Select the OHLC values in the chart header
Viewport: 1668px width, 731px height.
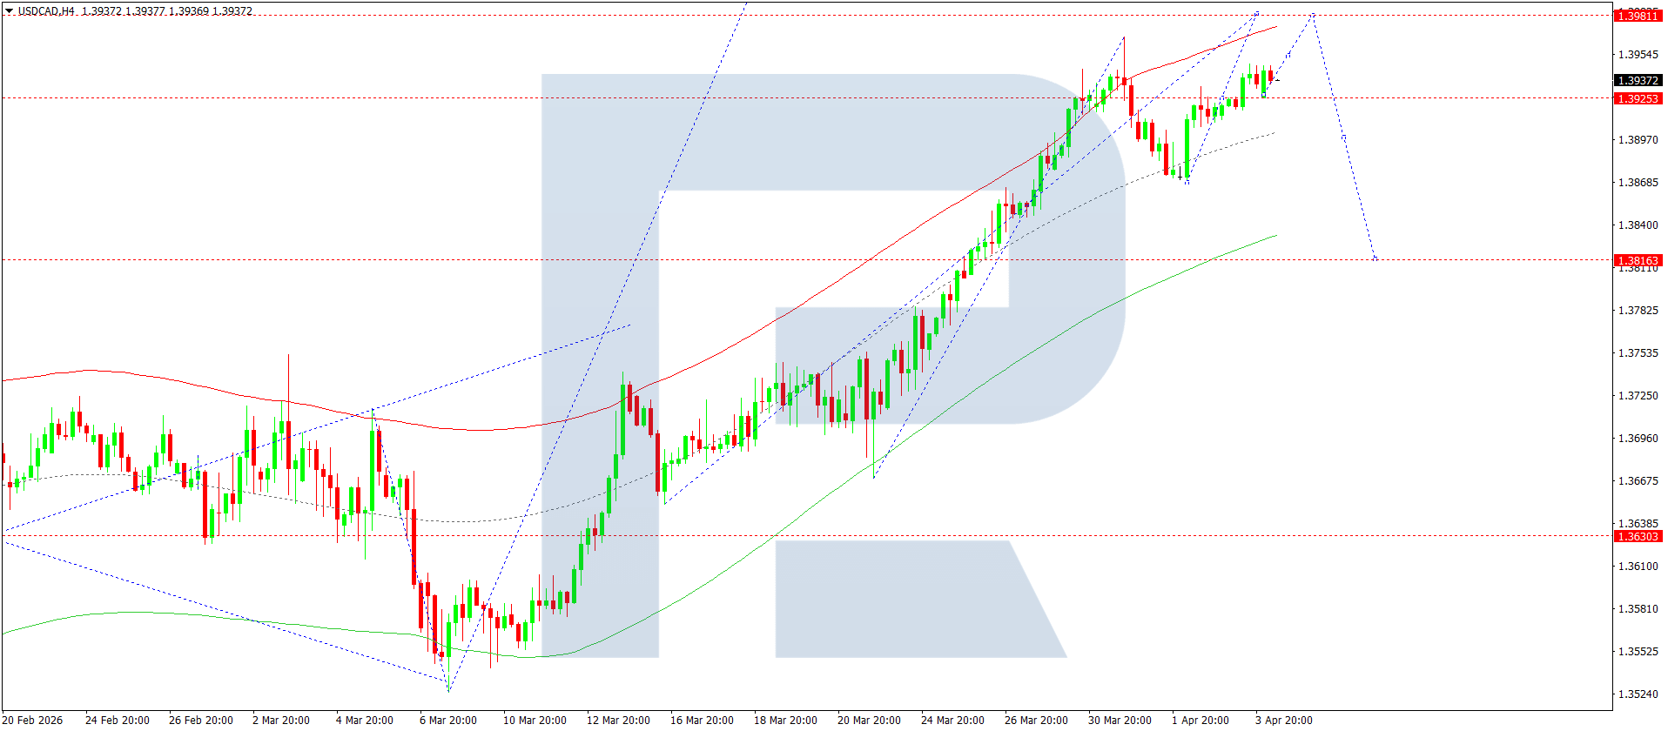[166, 11]
